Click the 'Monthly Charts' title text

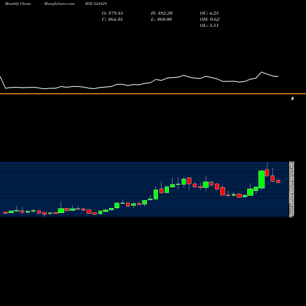[x=18, y=4]
